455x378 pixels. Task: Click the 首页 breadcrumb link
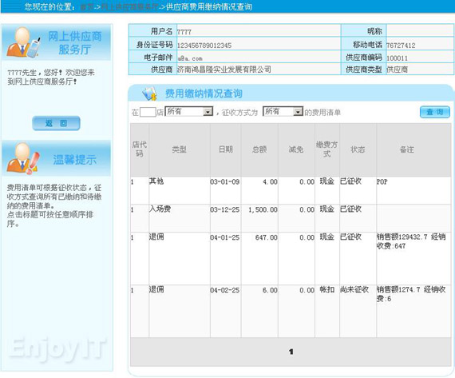(87, 7)
